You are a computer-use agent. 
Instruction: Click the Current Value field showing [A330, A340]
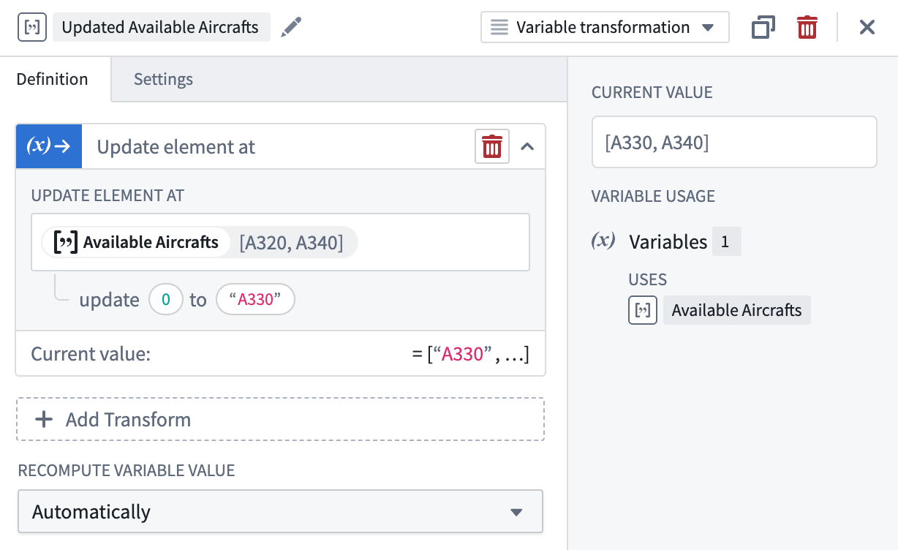733,142
